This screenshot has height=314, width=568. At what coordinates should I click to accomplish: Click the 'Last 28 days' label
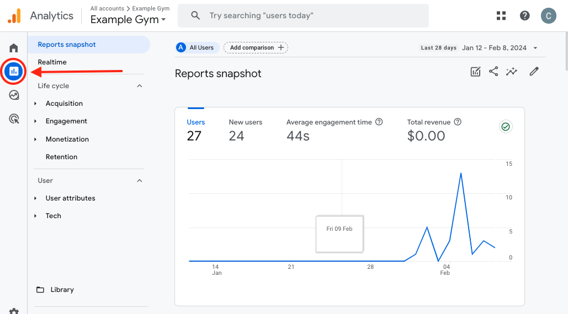439,48
